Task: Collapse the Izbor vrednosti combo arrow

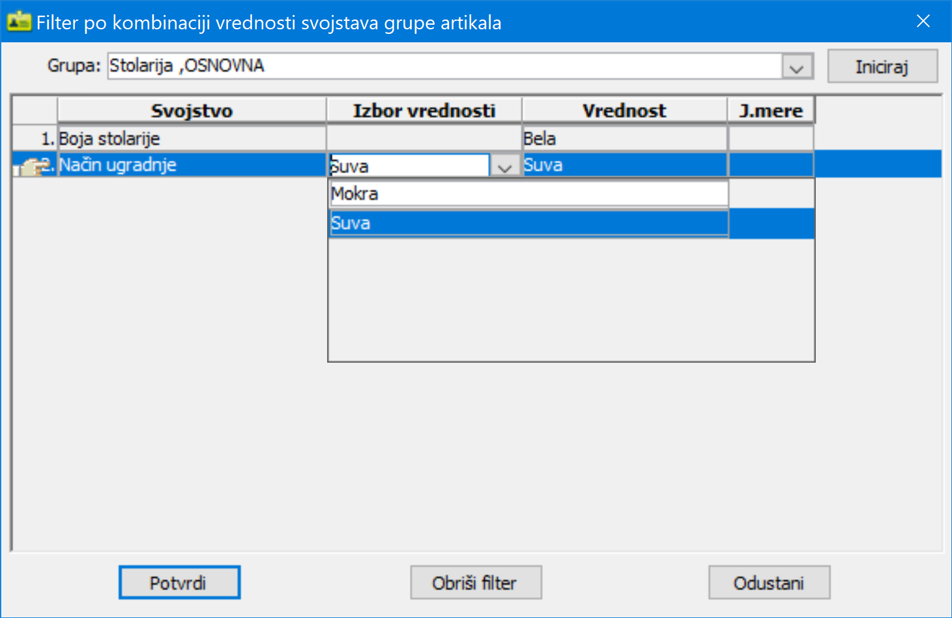Action: 505,166
